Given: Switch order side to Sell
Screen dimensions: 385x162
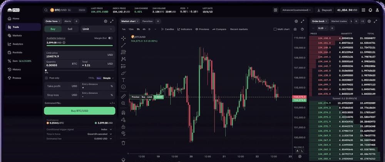Looking at the screenshot, I should point(70,29).
